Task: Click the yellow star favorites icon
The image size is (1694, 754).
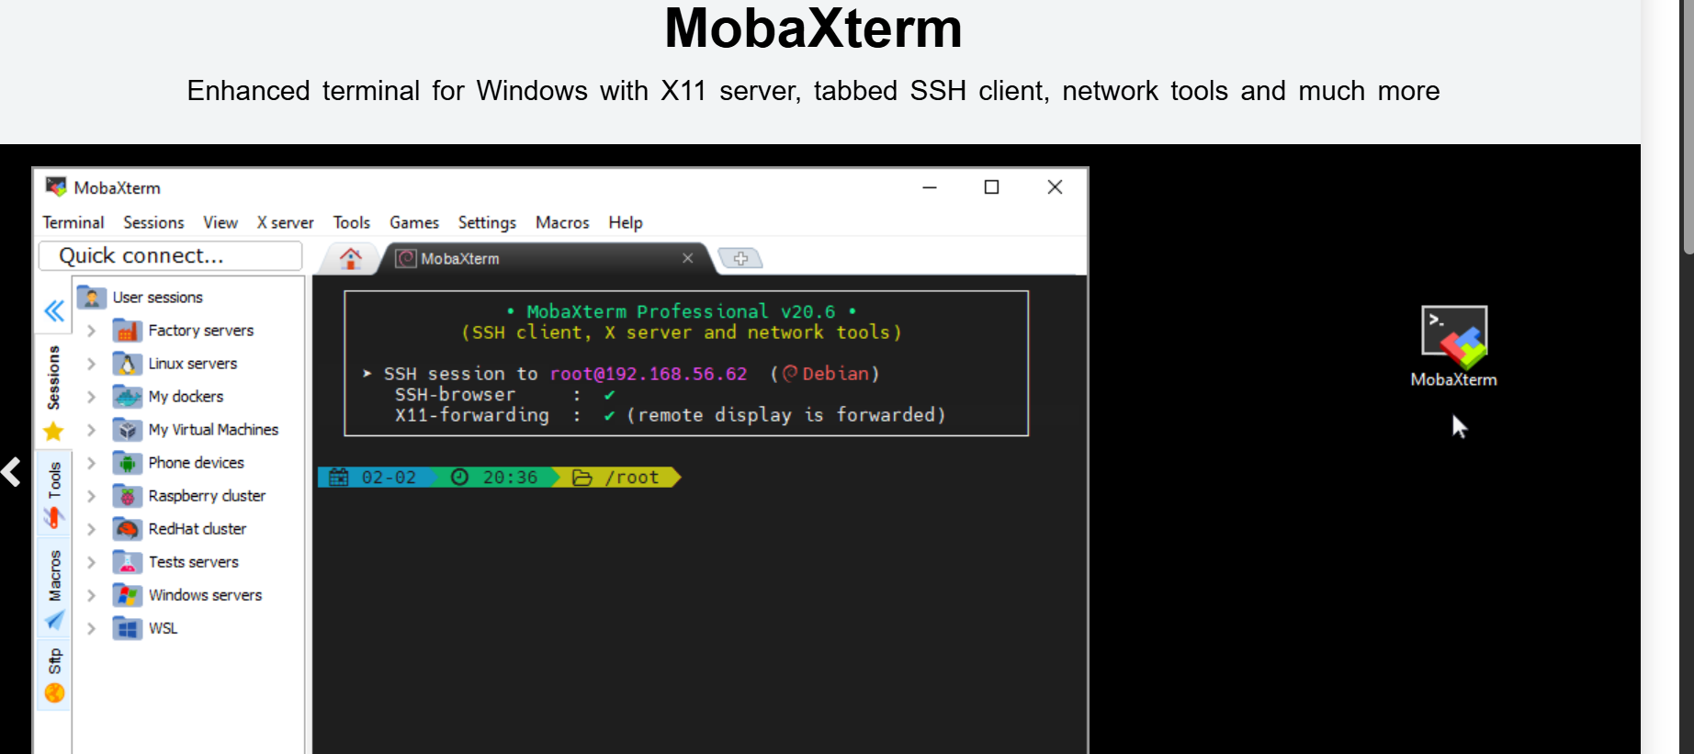Action: click(54, 431)
